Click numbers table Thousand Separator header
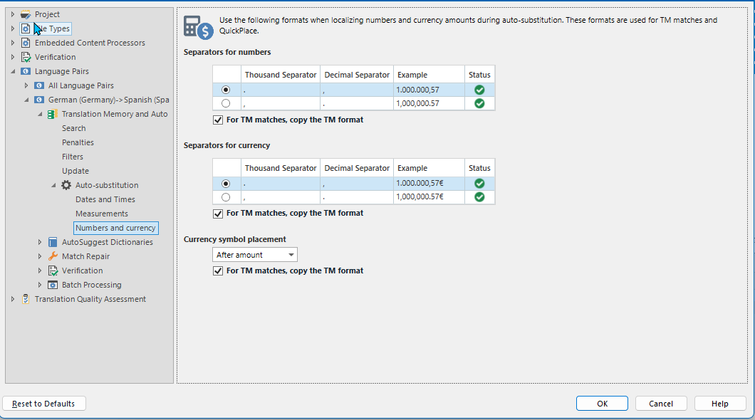The image size is (755, 420). pos(281,75)
